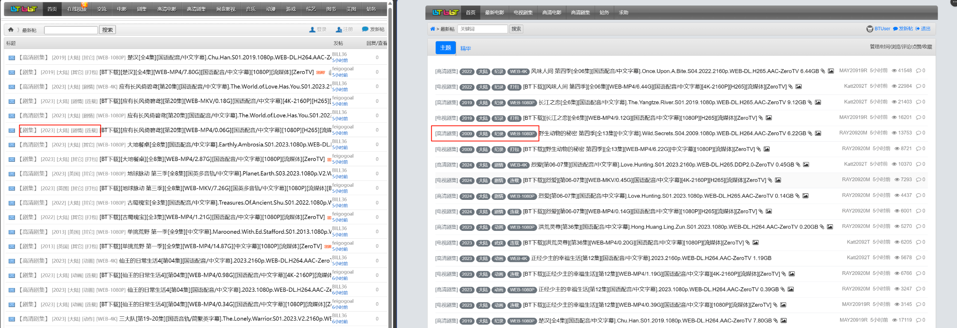Screen dimensions: 957x328
Task: Click the WEB-4K tag on 风味人间 Once.Upon.A.Bite row
Action: pyautogui.click(x=518, y=71)
